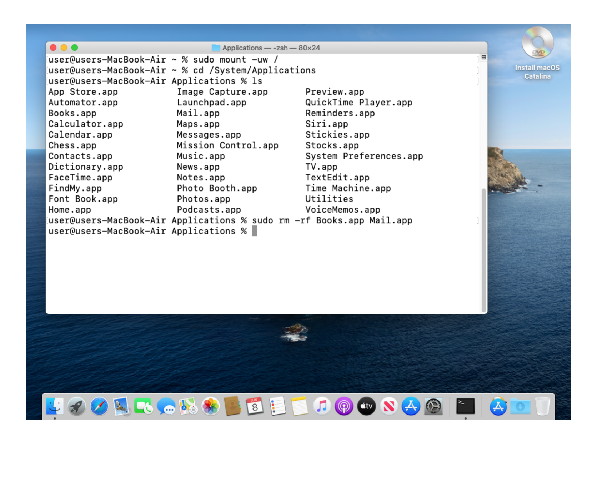Launch Maps from the Dock

point(188,406)
